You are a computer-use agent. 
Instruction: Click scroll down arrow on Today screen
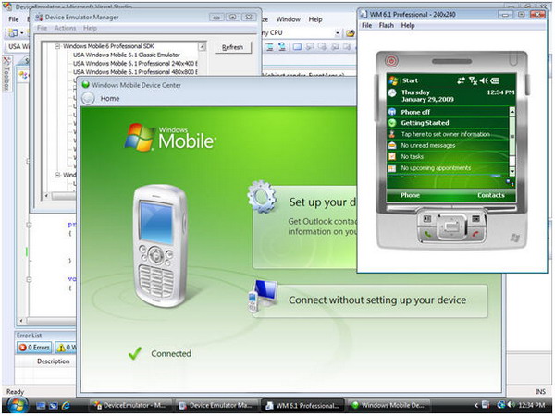pos(512,171)
